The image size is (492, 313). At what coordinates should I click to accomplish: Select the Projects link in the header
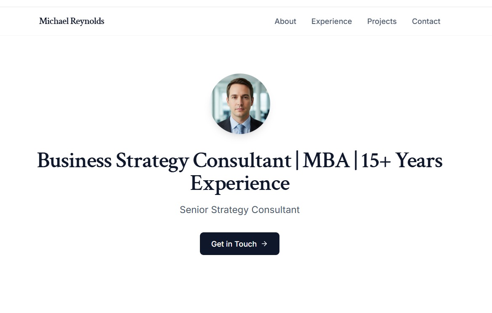click(x=382, y=21)
